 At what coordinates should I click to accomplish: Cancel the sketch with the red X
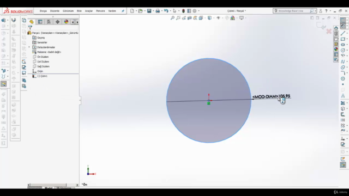(329, 32)
